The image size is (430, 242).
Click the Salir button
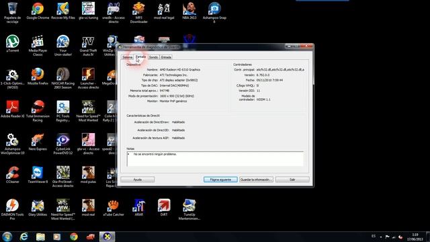coord(292,179)
